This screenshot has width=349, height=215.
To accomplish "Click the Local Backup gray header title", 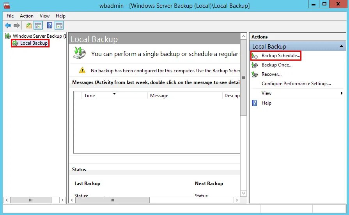I will 94,39.
